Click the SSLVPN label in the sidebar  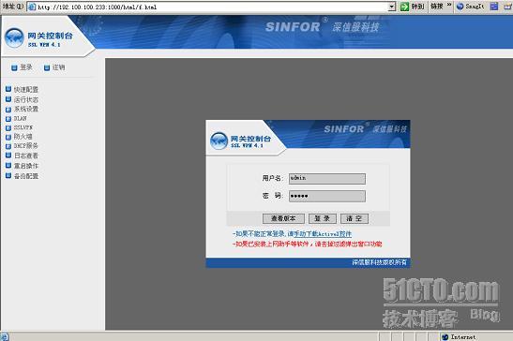[x=23, y=127]
